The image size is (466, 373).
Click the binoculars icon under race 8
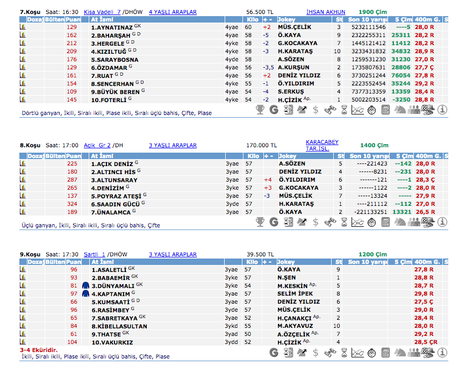[330, 221]
